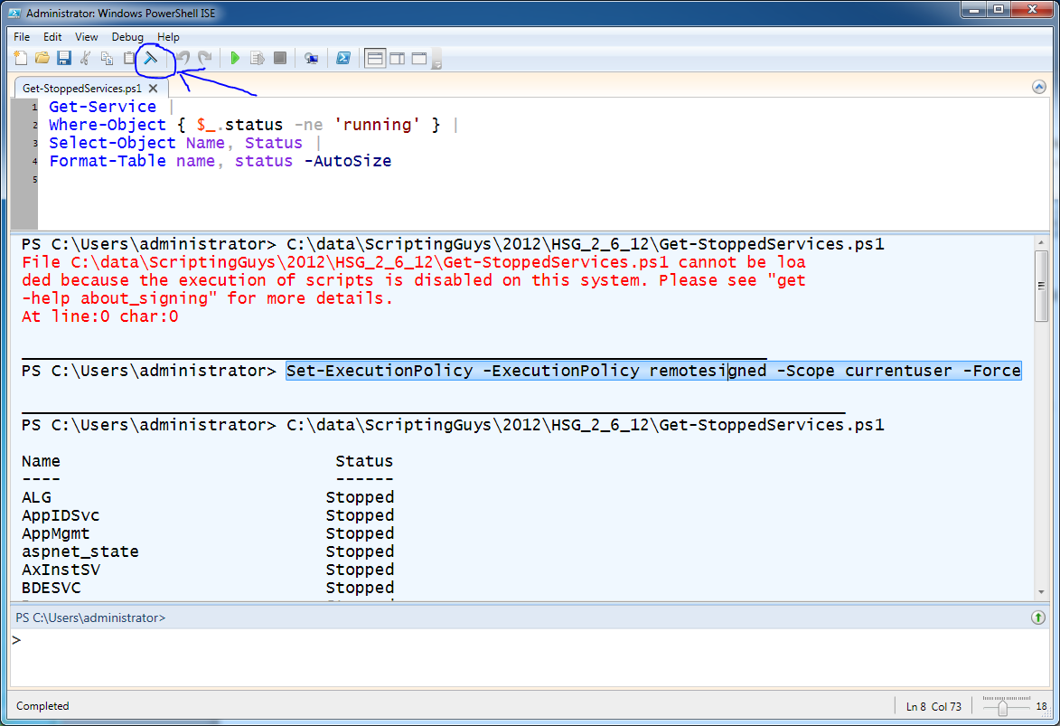Collapse the script pane with the chevron
Viewport: 1060px width, 726px height.
click(1039, 86)
